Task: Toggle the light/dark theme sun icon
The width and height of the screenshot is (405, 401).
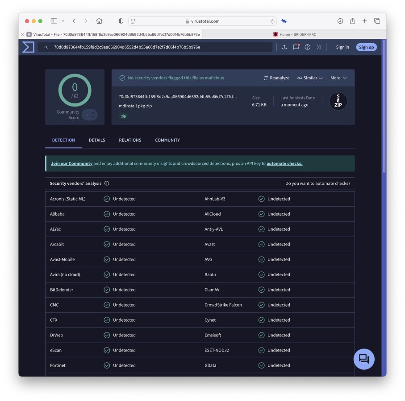Action: pyautogui.click(x=319, y=47)
